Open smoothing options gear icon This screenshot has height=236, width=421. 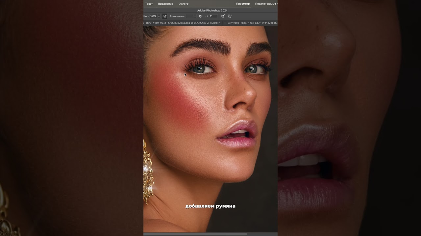200,16
